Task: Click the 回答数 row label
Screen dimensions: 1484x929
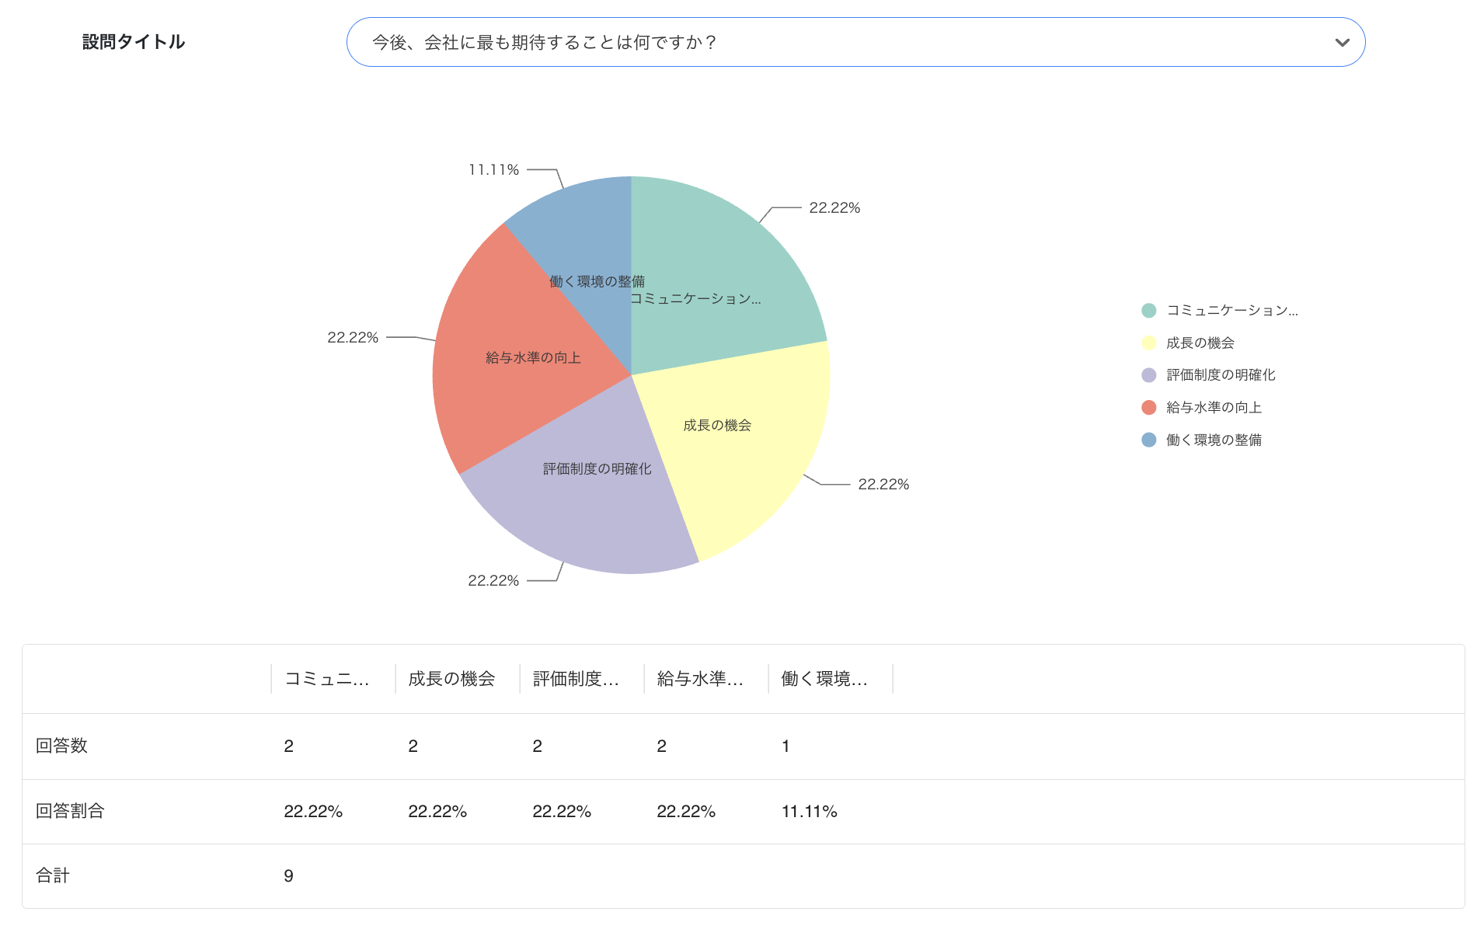Action: [61, 746]
